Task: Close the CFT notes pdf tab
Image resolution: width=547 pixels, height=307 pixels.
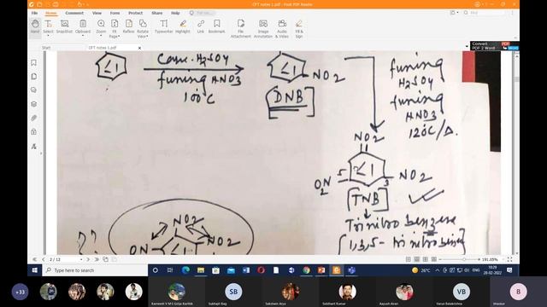Action: click(139, 48)
